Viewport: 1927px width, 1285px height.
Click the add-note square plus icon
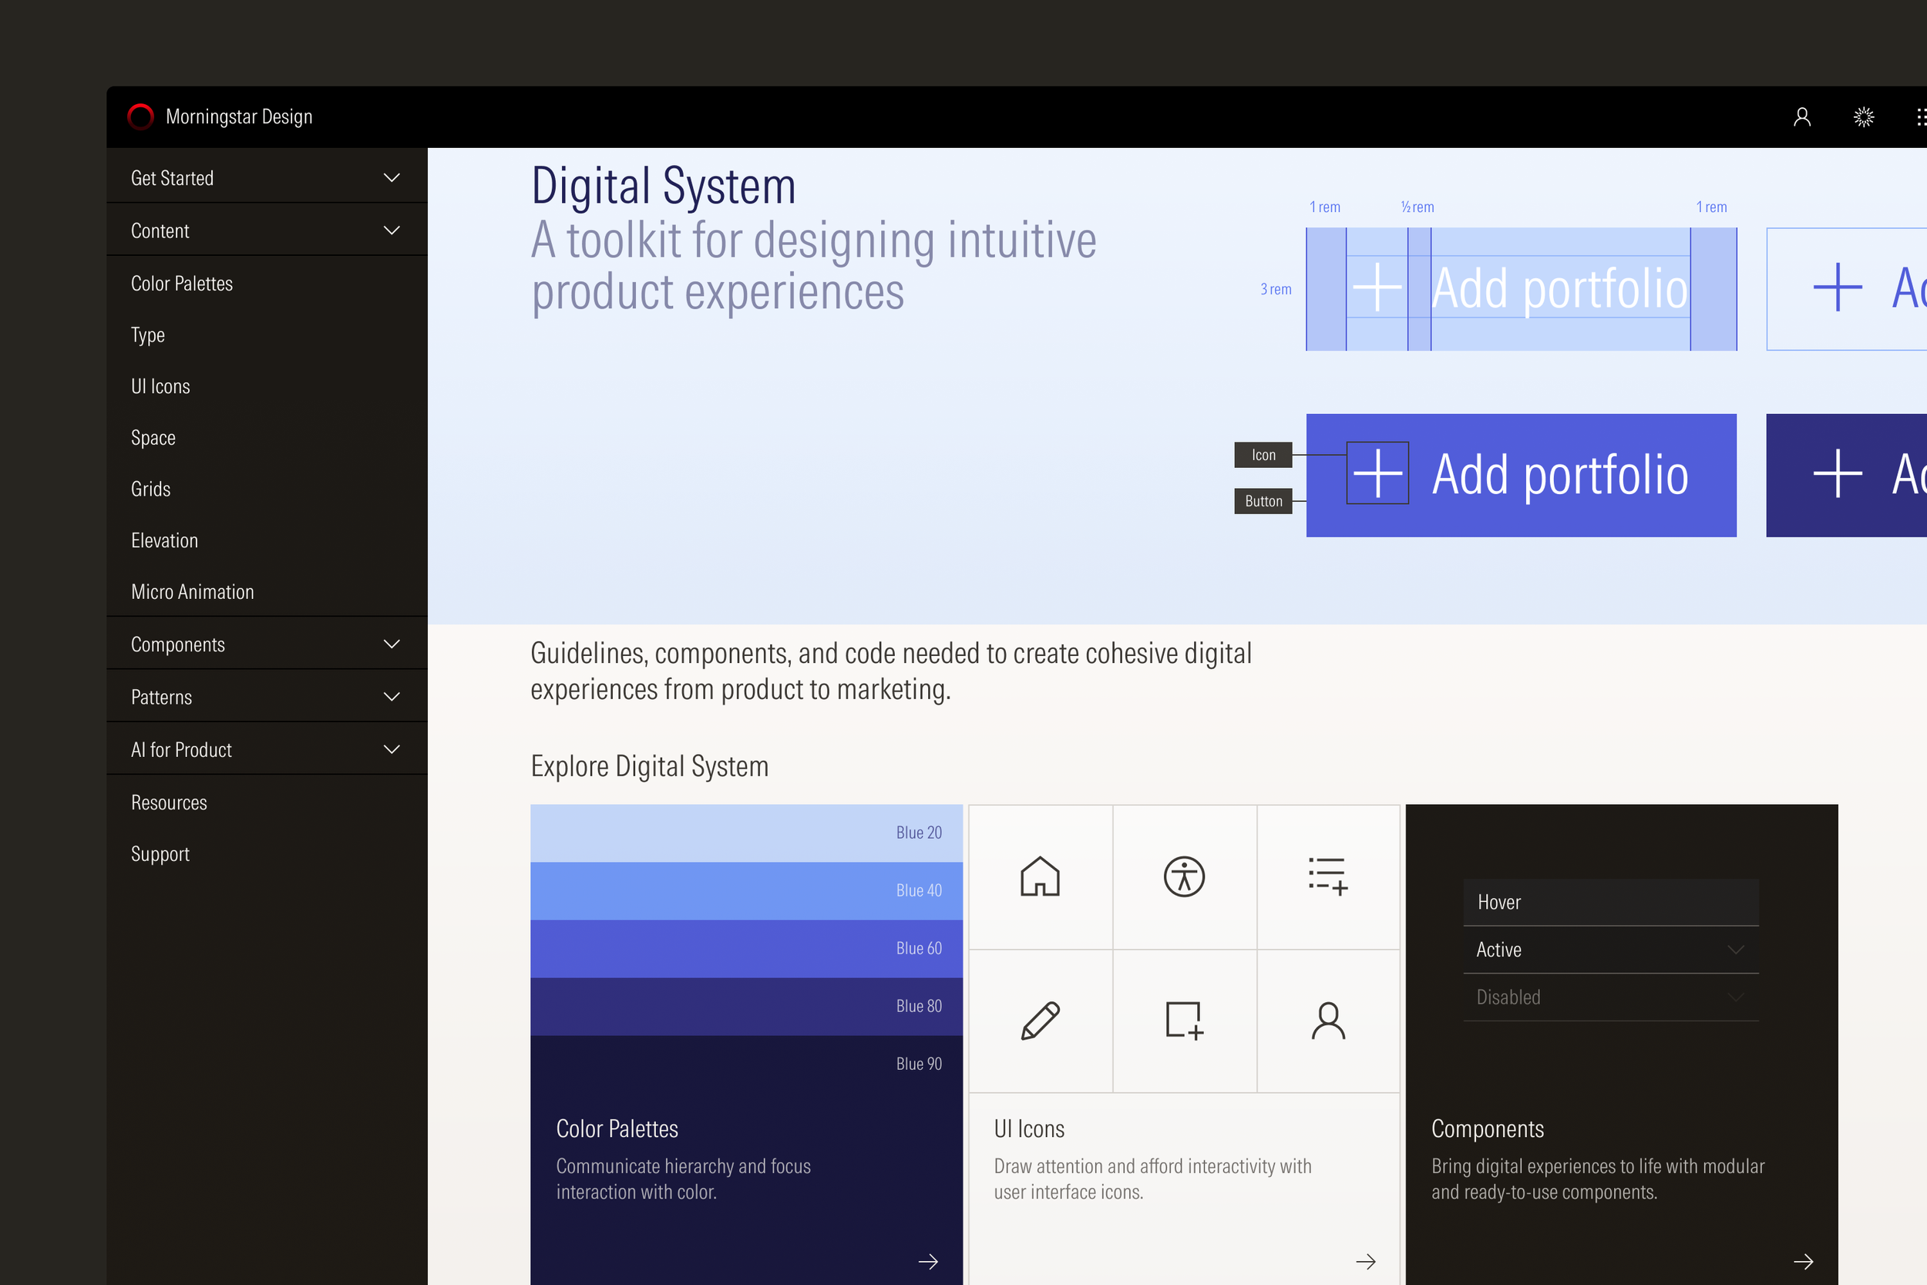[x=1184, y=1021]
